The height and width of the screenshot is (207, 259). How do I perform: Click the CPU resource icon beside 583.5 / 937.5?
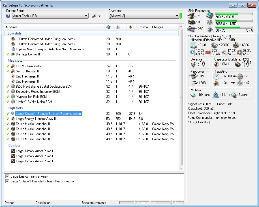tap(210, 16)
